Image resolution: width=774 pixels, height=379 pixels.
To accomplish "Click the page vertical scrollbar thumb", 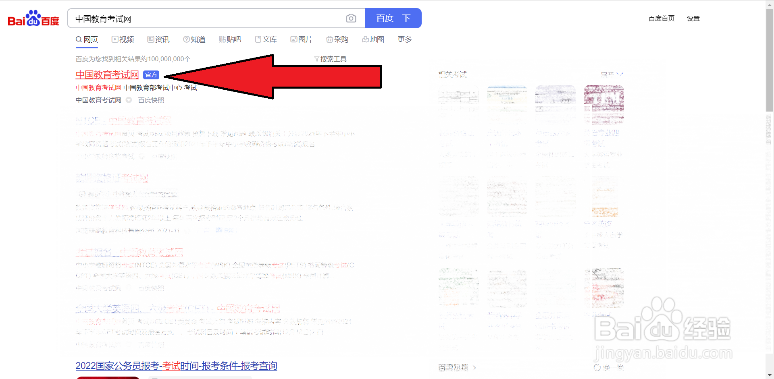I will pyautogui.click(x=770, y=60).
